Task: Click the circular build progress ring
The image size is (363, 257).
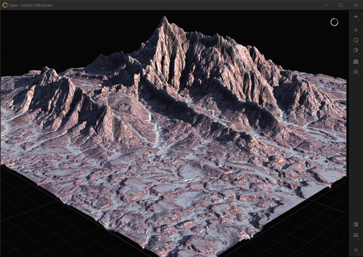Action: [334, 22]
